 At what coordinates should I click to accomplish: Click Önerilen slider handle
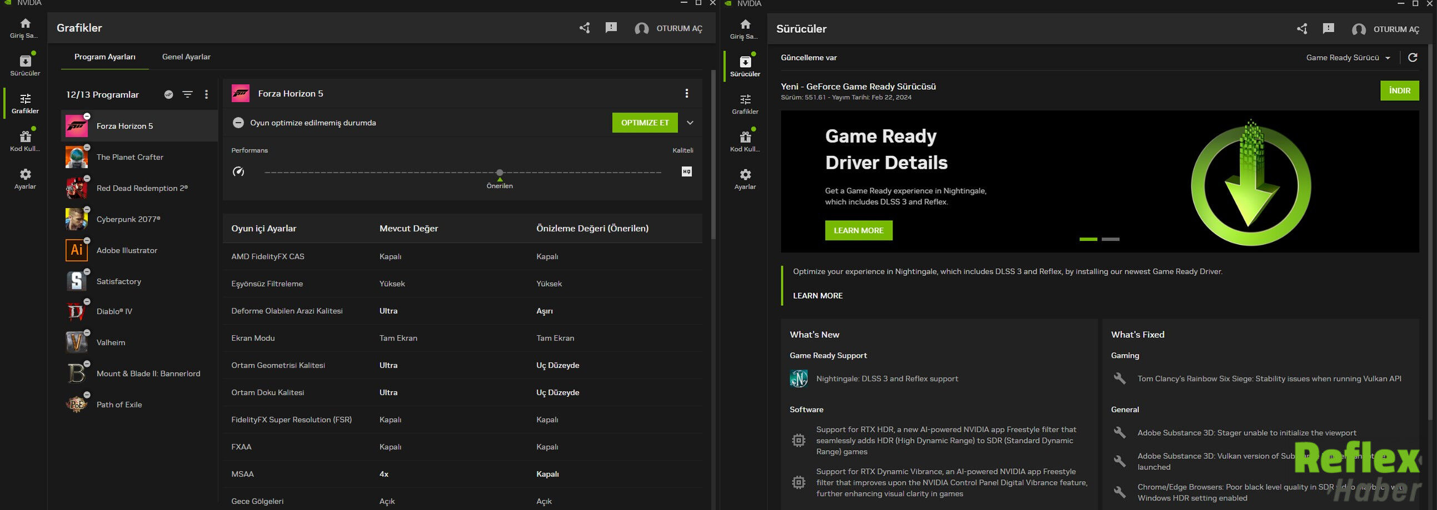tap(500, 173)
